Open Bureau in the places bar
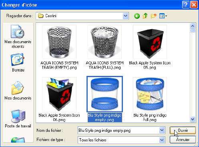 pos(18,62)
